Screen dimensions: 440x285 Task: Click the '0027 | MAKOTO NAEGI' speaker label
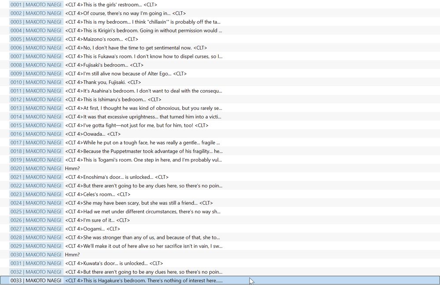click(36, 229)
